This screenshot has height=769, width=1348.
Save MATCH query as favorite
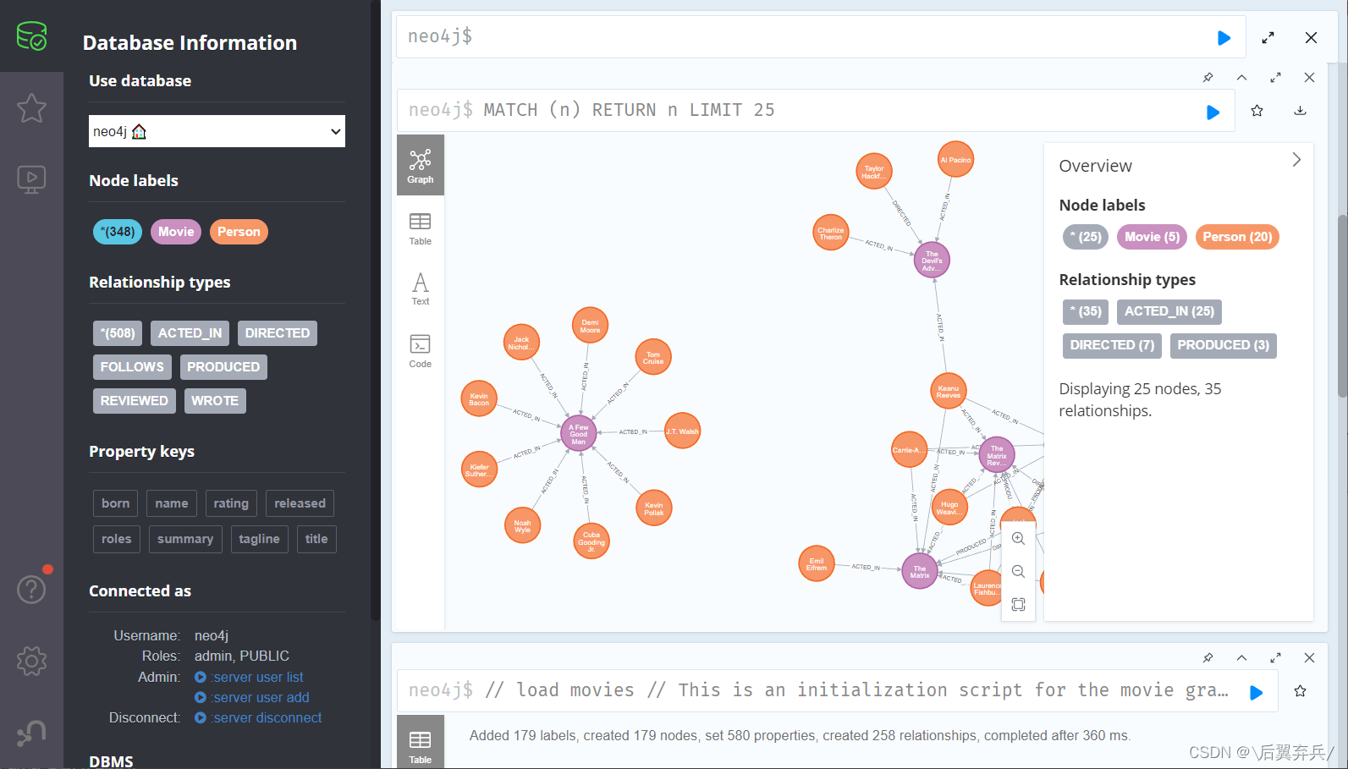pyautogui.click(x=1257, y=111)
